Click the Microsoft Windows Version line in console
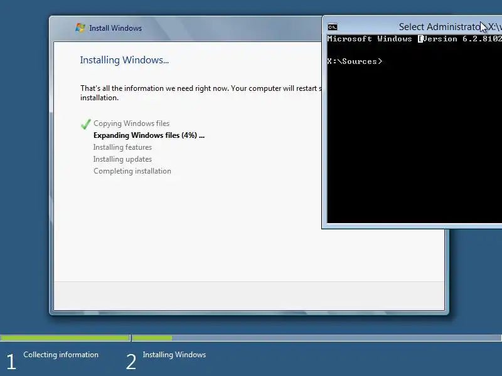Screen dimensions: 502x376 coord(414,39)
